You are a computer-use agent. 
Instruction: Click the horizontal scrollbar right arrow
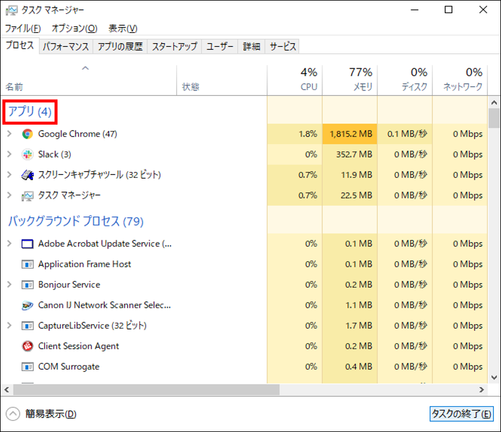[x=481, y=389]
